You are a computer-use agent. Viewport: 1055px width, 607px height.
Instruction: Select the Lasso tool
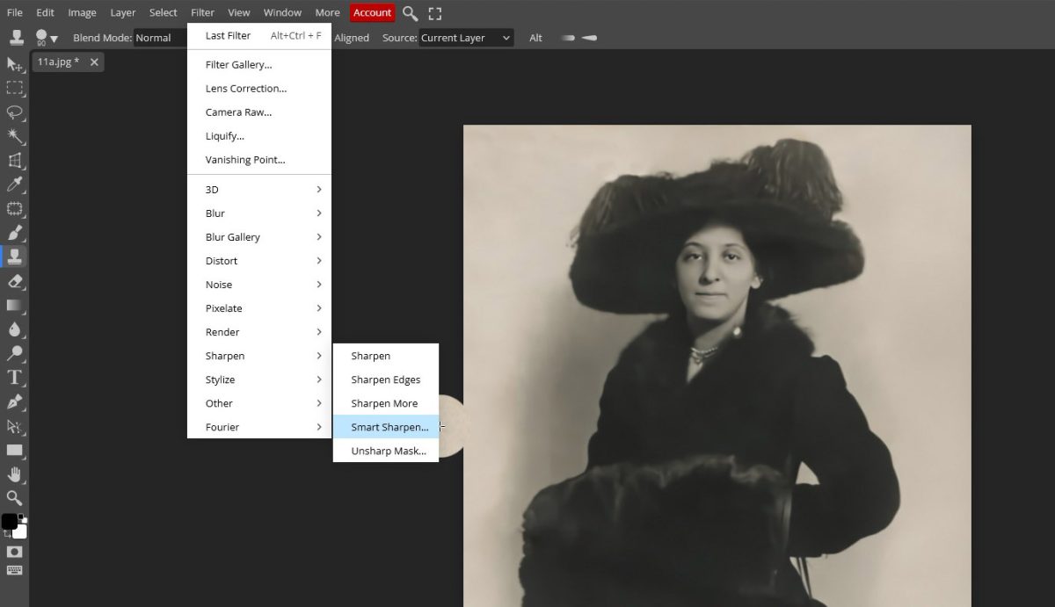(x=14, y=112)
